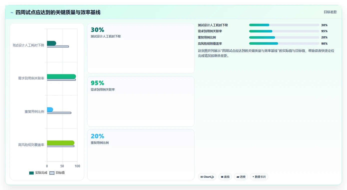The width and height of the screenshot is (347, 190).
Task: Click the 高风险规则覆盖率 progress bar
Action: click(x=284, y=43)
